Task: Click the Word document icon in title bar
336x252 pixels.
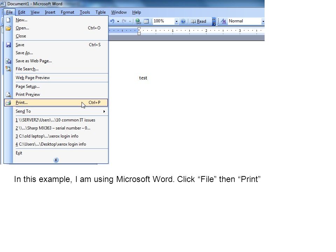Action: [x=3, y=3]
